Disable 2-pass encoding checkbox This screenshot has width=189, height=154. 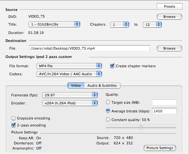(13, 125)
